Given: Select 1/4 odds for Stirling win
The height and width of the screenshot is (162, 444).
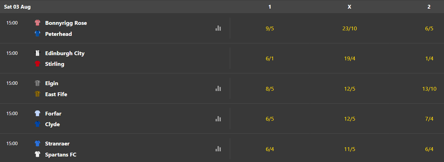Looking at the screenshot, I should 429,59.
